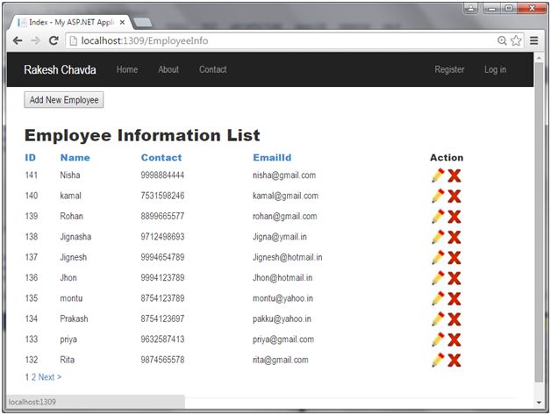Delete Jhon's record with red X
Viewport: 551px width, 415px height.
pos(454,278)
